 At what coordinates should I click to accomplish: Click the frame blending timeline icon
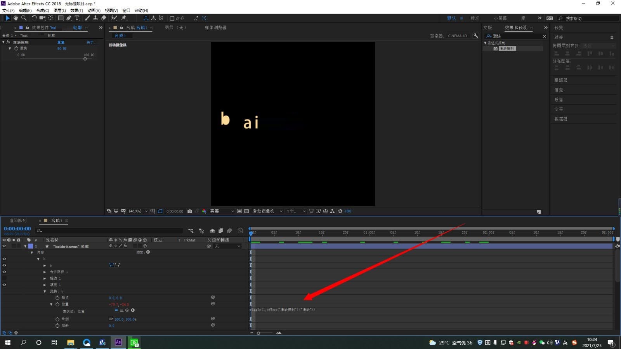(221, 231)
